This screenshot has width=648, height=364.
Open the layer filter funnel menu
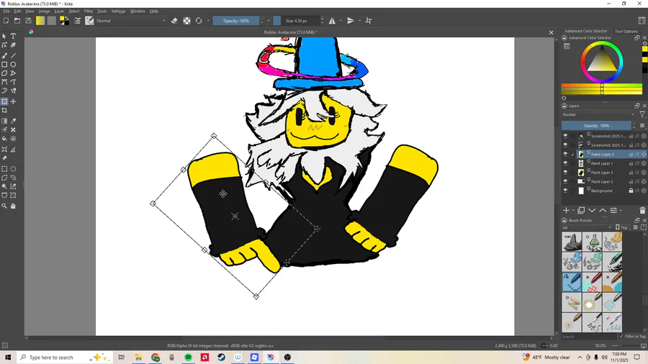click(x=642, y=114)
